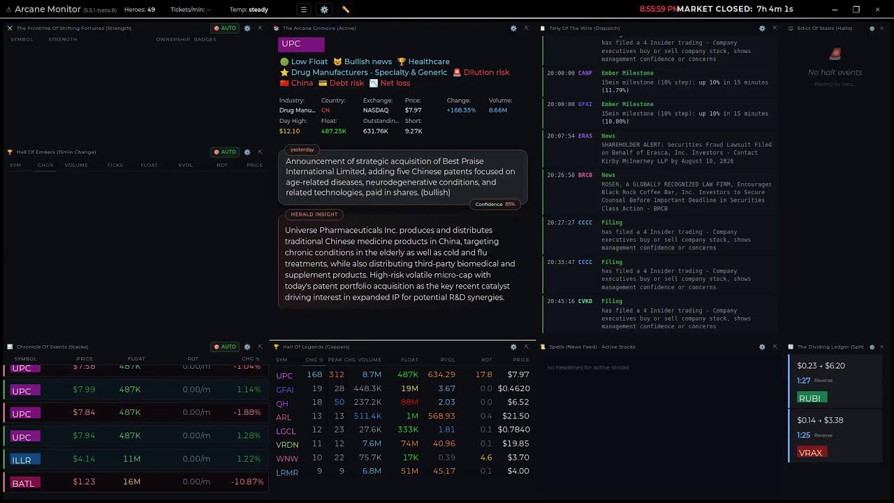Pop out the Hall Of Embers panel
Image resolution: width=894 pixels, height=503 pixels.
click(260, 152)
